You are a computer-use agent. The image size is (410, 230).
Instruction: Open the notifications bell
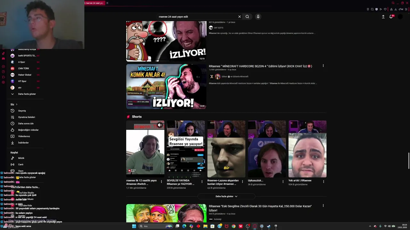[391, 17]
